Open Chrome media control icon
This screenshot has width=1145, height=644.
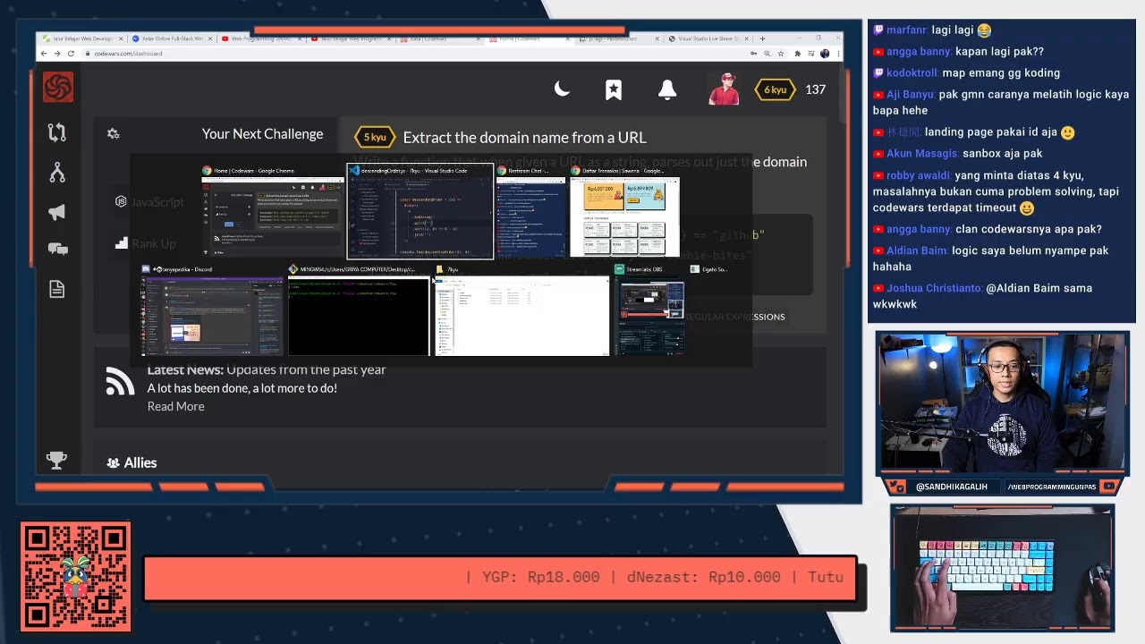coord(810,54)
